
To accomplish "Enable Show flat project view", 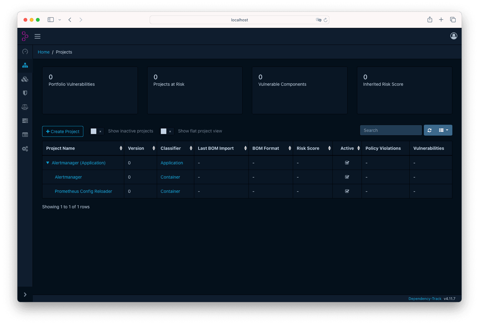I will pos(164,131).
